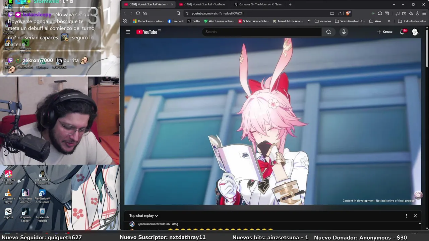
Task: Open The Coffin of Andy desktop shortcut
Action: 42,177
